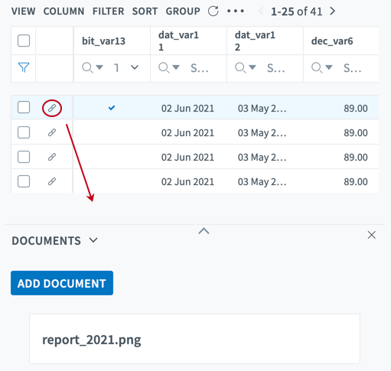
Task: Expand the DOCUMENTS section chevron
Action: point(93,240)
